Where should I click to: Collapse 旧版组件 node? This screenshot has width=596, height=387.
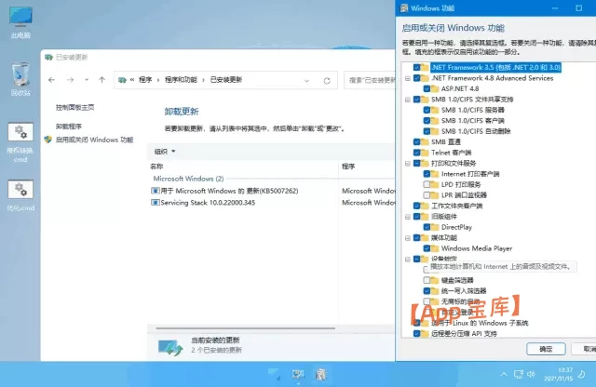pyautogui.click(x=408, y=217)
